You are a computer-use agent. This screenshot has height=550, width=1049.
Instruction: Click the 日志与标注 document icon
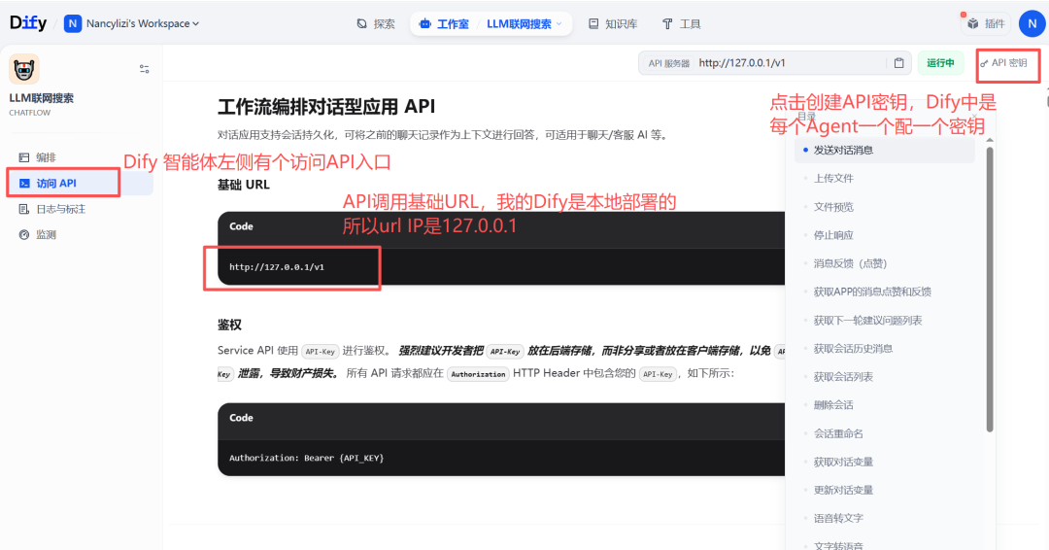pyautogui.click(x=24, y=209)
